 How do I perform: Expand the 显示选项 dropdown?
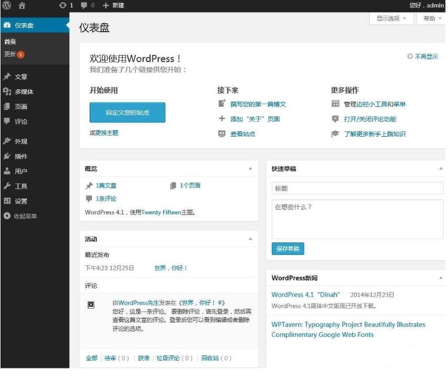pyautogui.click(x=391, y=19)
